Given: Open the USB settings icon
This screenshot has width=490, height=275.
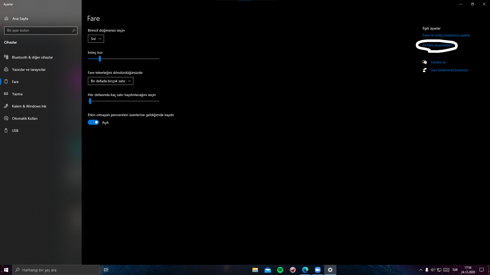Looking at the screenshot, I should tap(6, 131).
